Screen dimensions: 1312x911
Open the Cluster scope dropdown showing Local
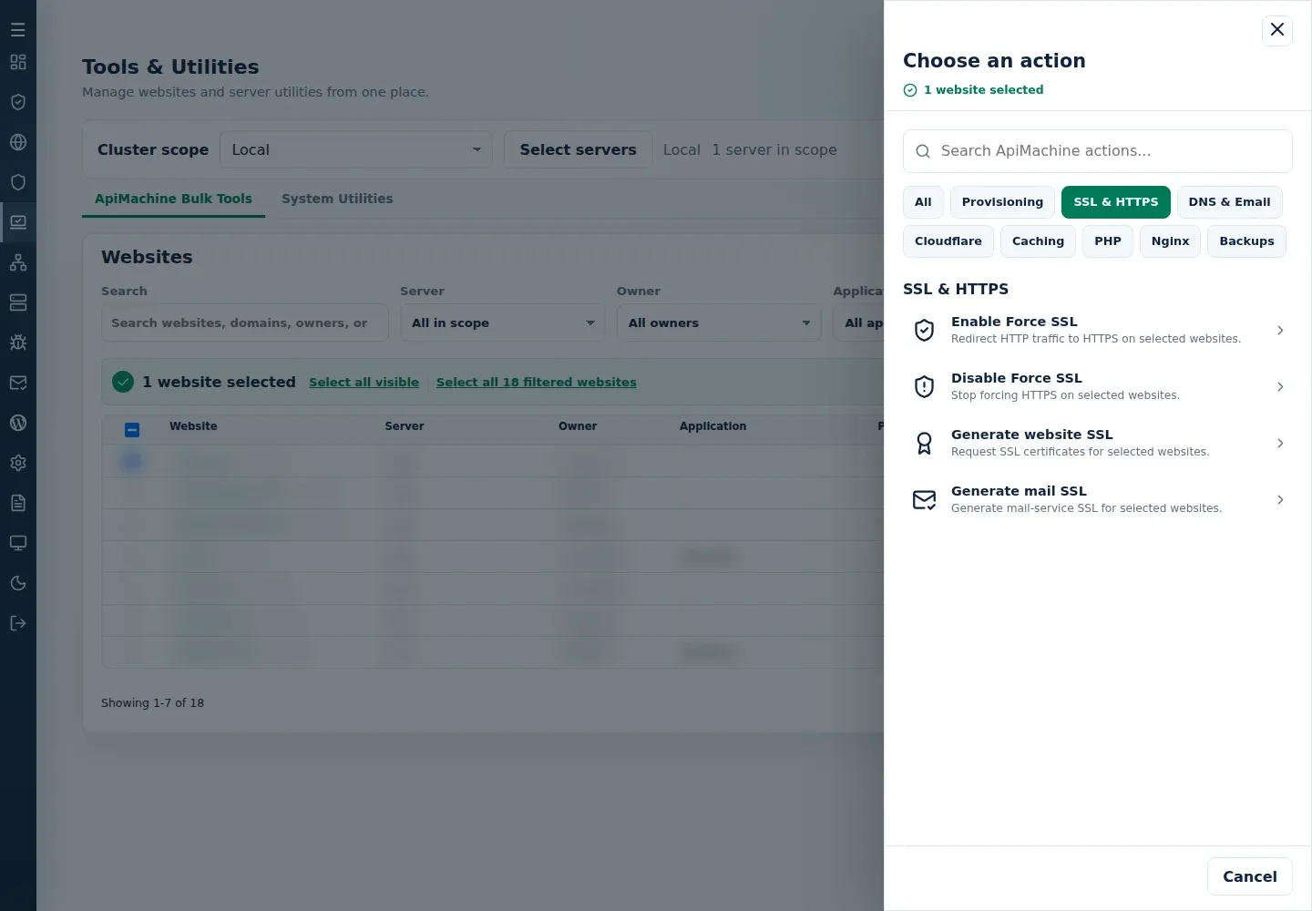pos(356,149)
